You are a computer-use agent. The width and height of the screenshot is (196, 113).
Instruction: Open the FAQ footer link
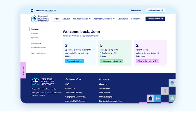coord(68,84)
